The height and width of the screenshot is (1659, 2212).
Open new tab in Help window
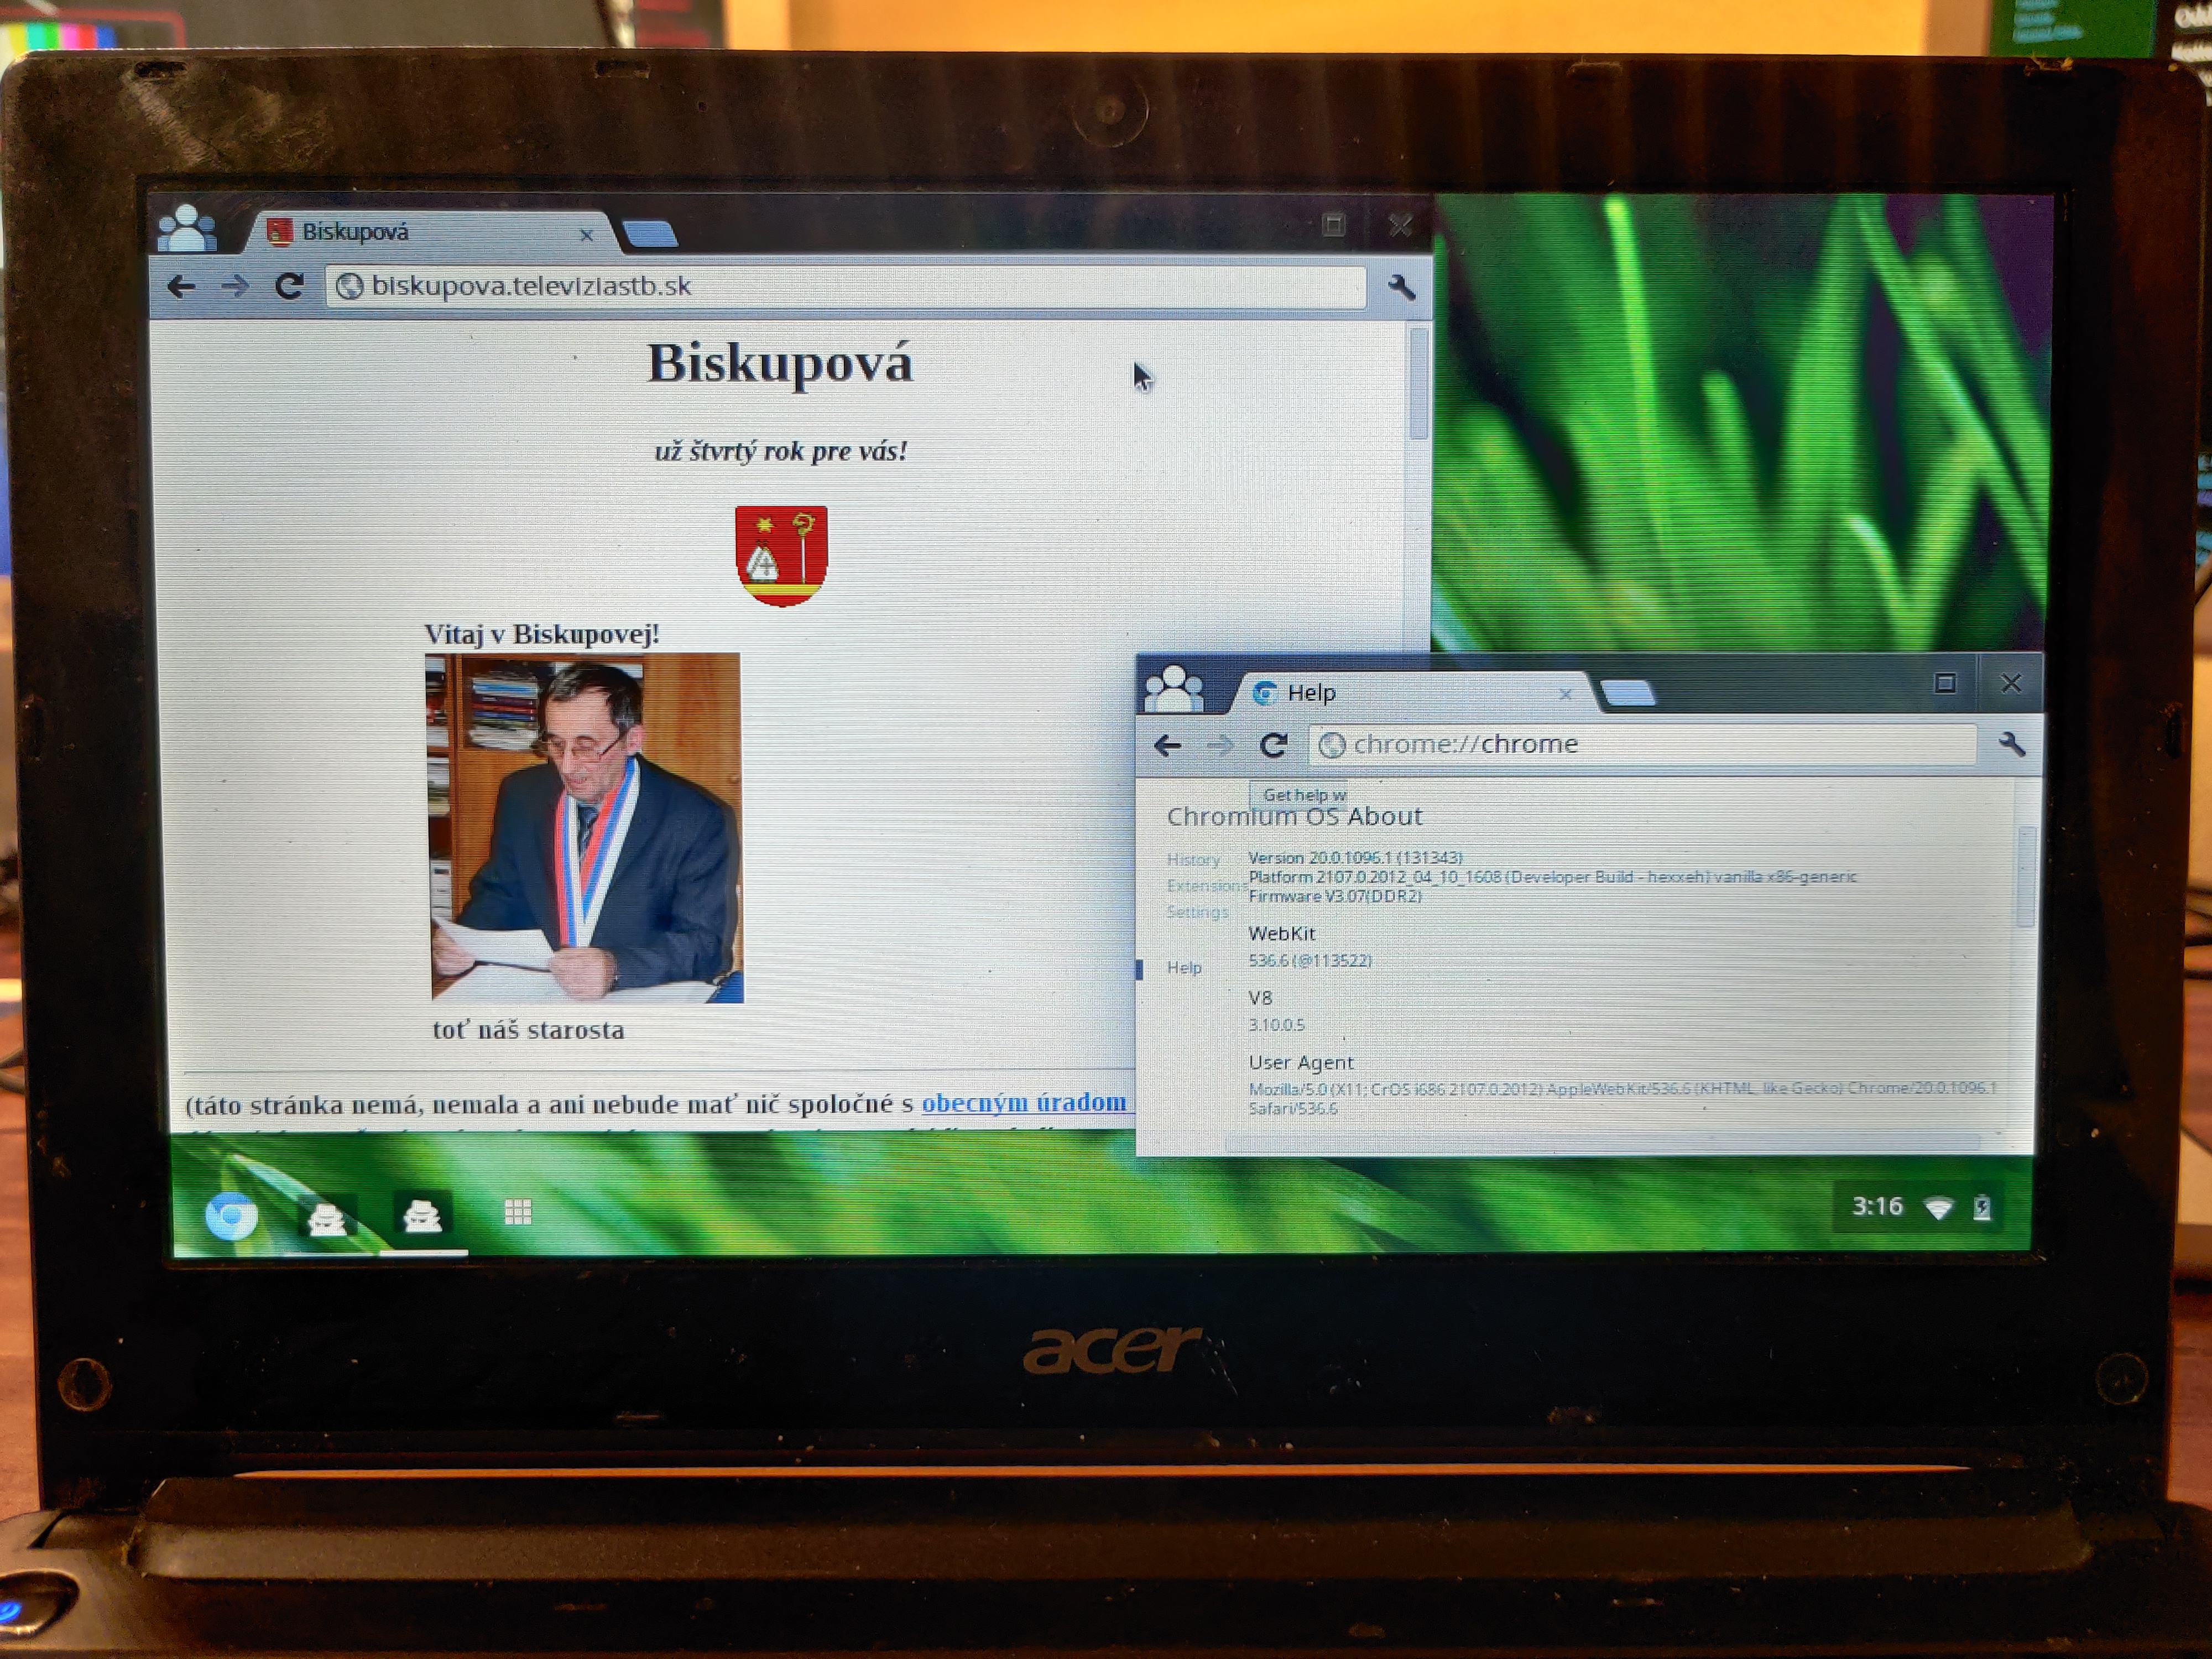click(1627, 693)
